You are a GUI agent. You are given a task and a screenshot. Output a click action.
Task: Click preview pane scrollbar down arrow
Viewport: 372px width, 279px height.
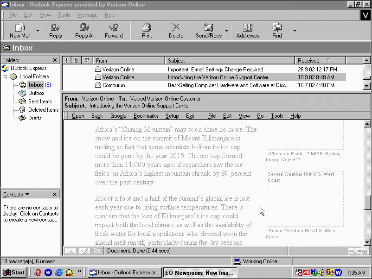tap(367, 242)
